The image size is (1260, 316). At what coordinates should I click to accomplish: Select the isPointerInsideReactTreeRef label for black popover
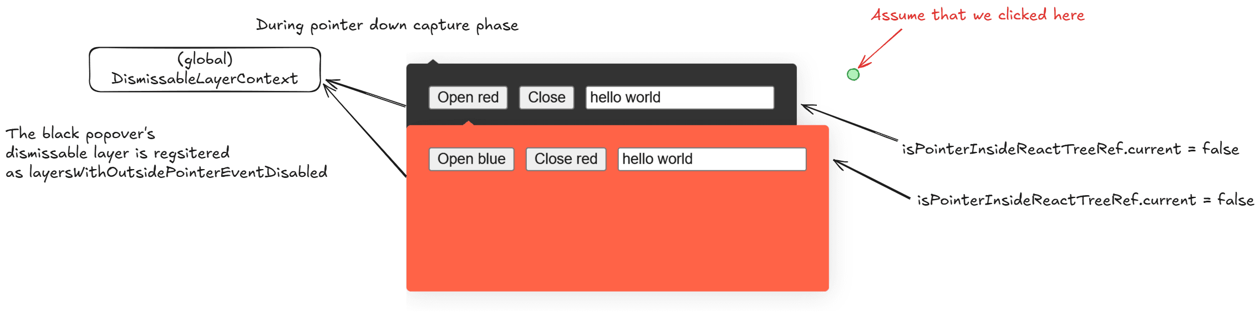point(1070,149)
